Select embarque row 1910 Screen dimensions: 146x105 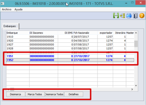click(x=70, y=37)
